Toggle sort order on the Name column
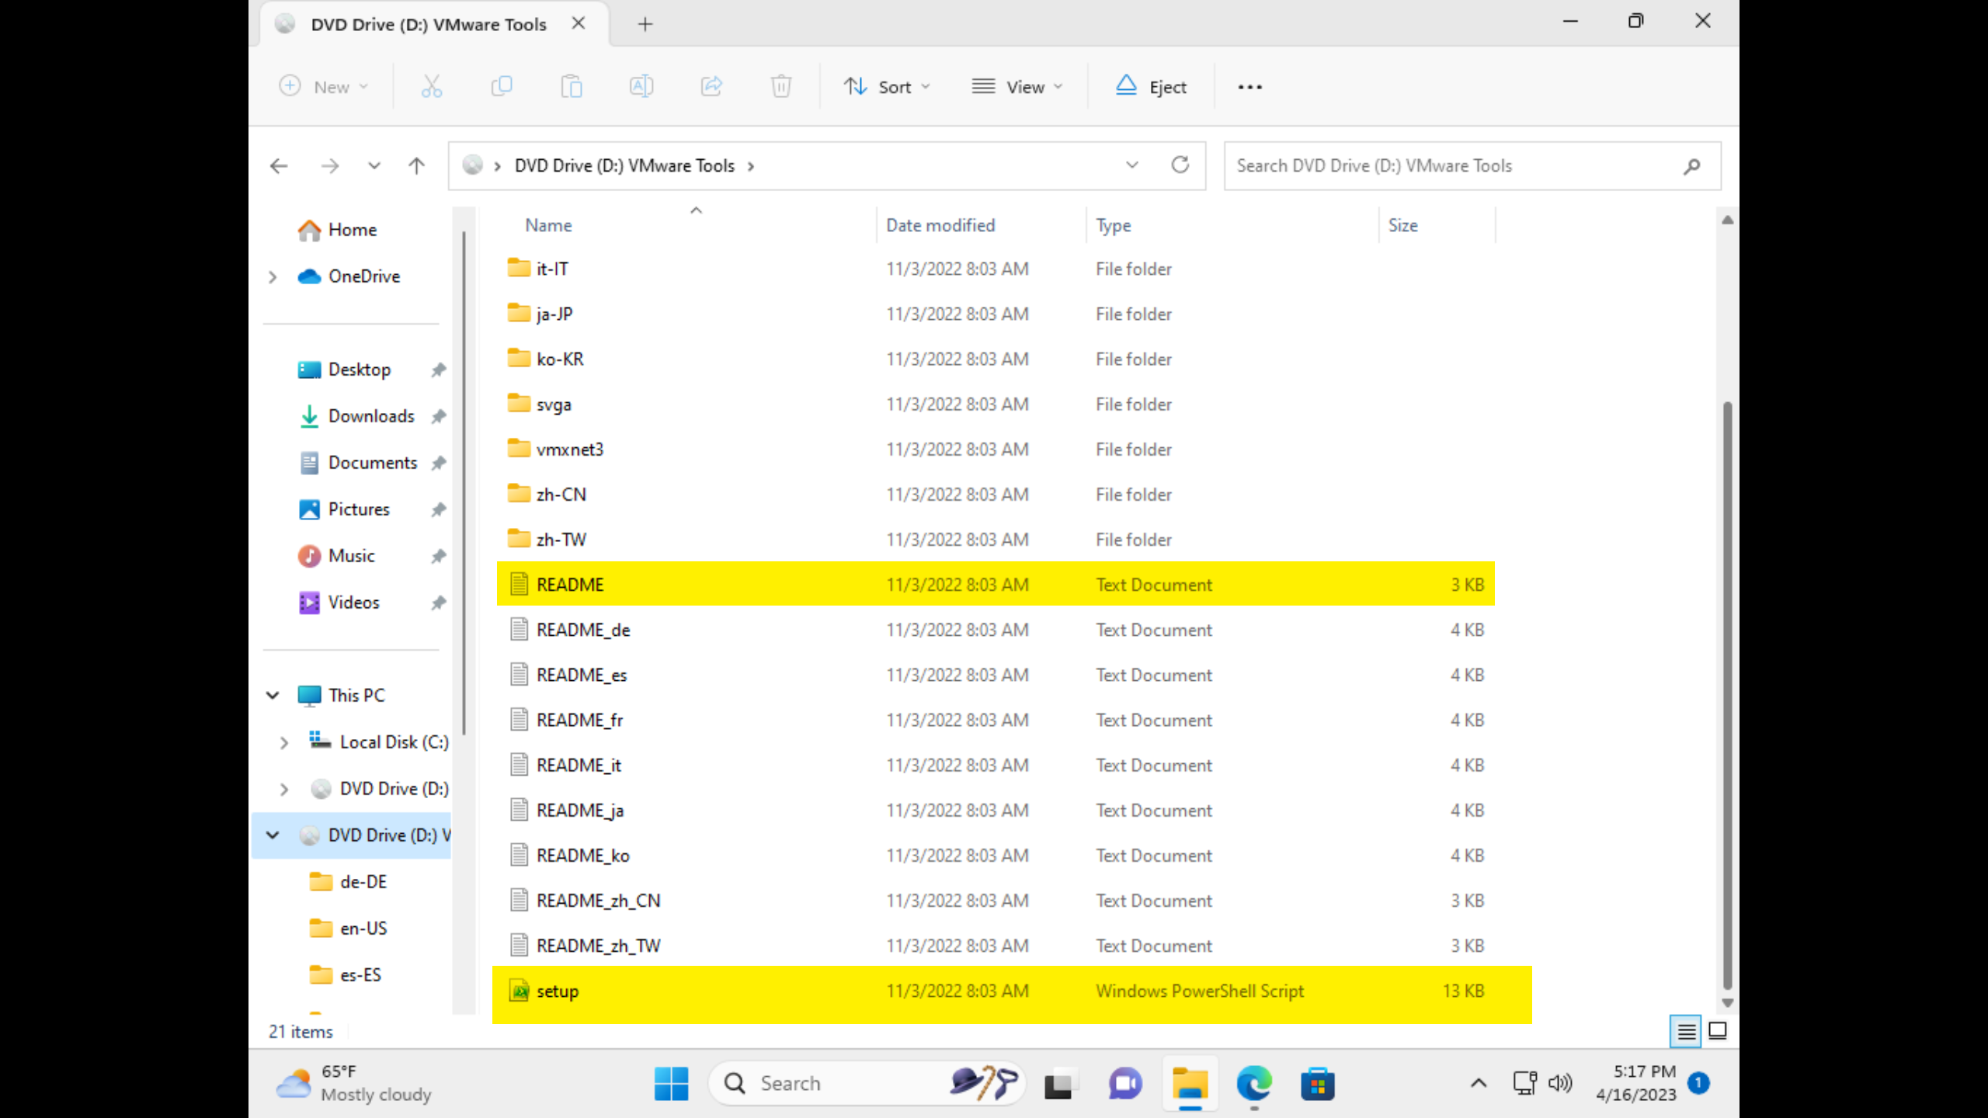The height and width of the screenshot is (1118, 1988). click(548, 224)
